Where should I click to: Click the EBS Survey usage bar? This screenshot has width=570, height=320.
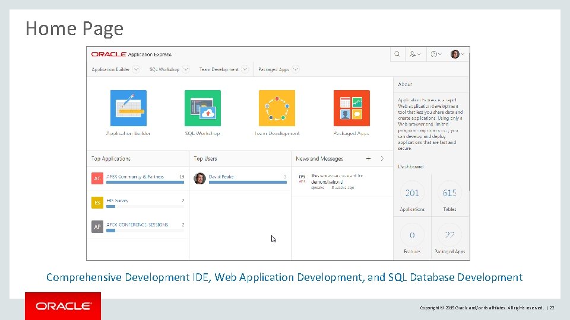tap(145, 206)
